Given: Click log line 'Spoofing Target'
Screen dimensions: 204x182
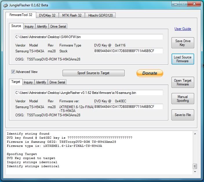Looking at the screenshot, I should (22, 154).
